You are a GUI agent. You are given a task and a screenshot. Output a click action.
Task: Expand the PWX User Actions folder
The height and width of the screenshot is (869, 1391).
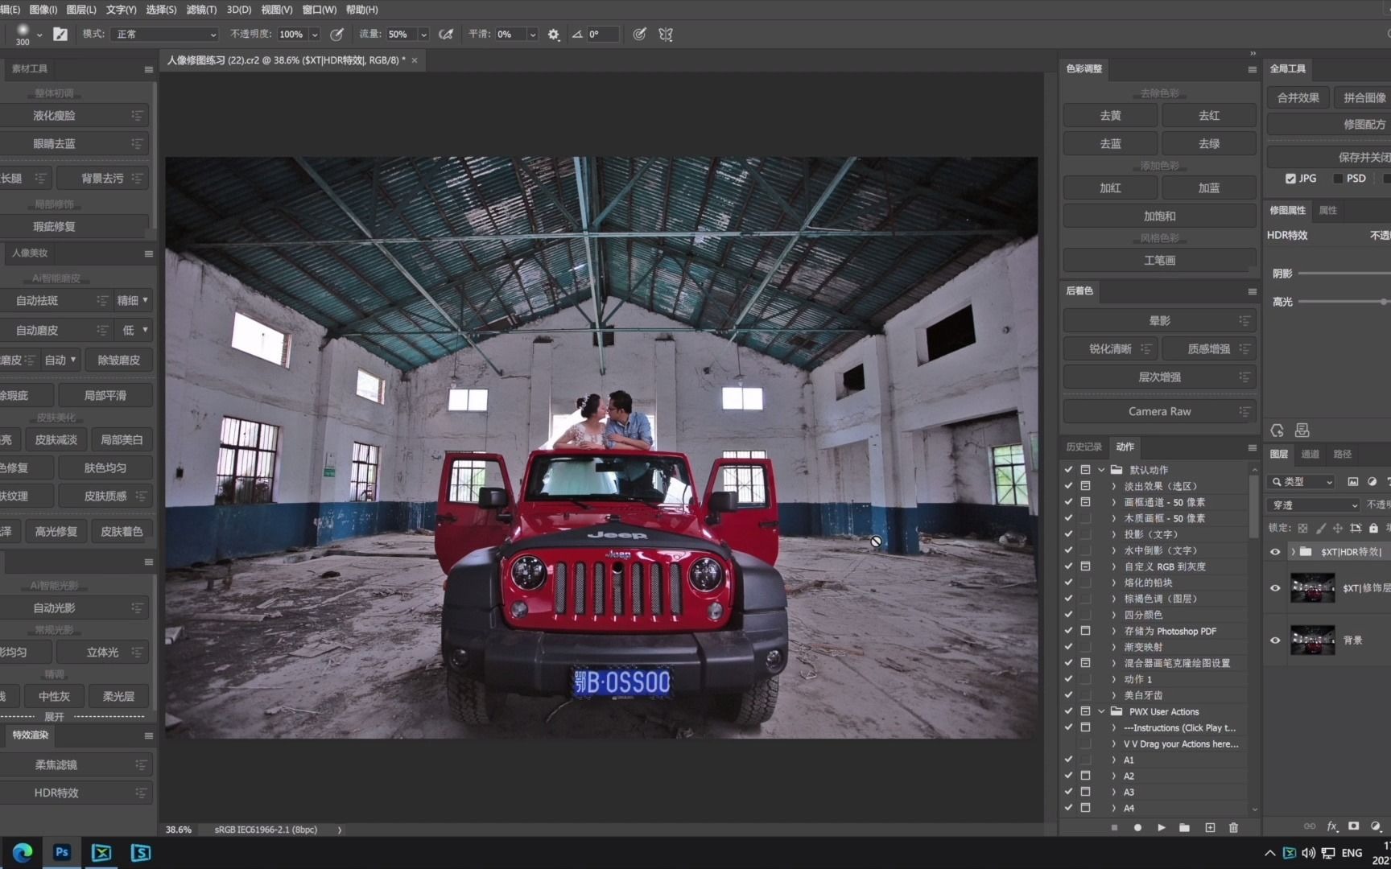1101,711
